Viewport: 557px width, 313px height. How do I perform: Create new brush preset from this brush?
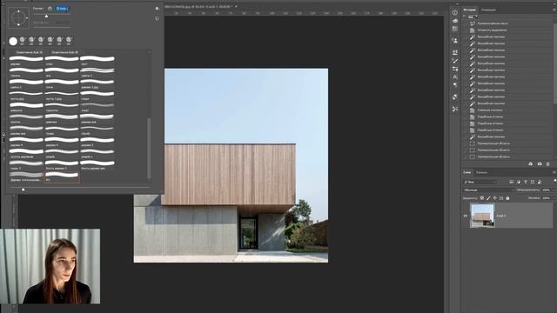coord(157,18)
